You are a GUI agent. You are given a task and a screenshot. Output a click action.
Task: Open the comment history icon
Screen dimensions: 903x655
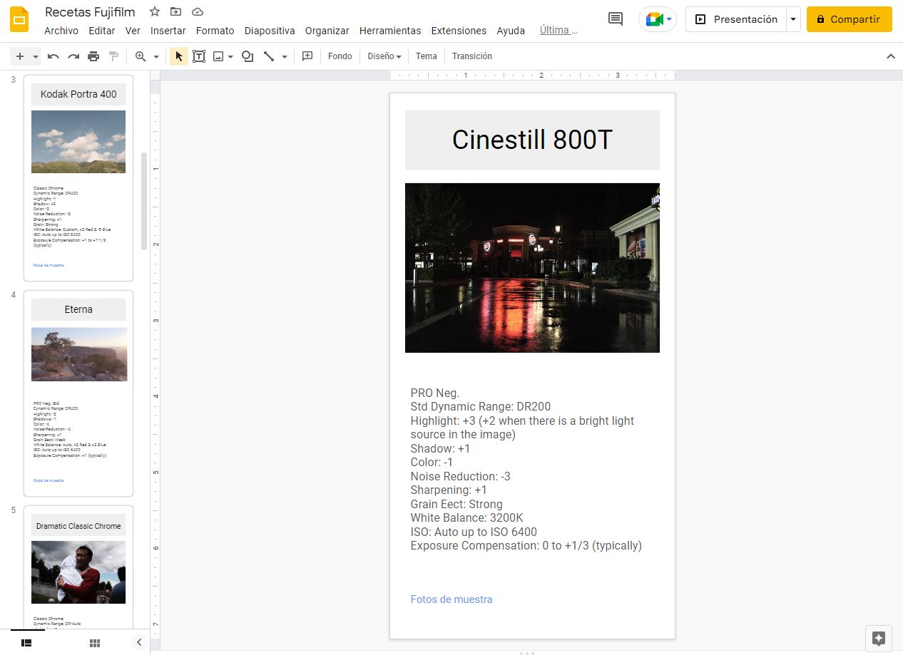pyautogui.click(x=616, y=19)
